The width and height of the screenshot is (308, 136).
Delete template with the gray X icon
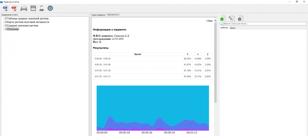tap(241, 18)
